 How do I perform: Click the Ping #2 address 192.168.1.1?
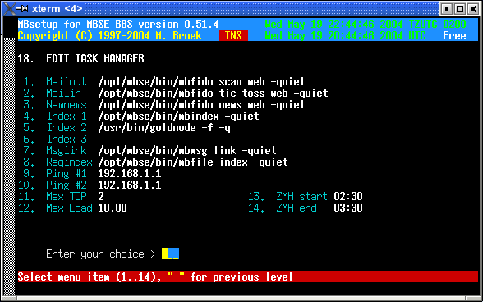click(x=130, y=185)
